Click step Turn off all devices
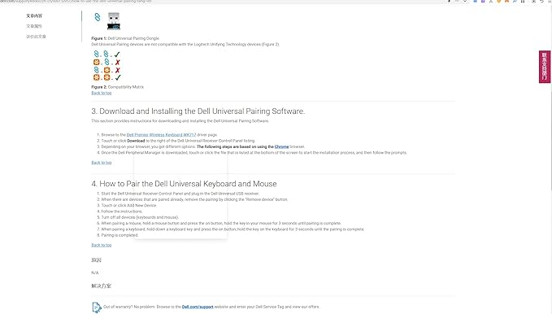 click(140, 217)
